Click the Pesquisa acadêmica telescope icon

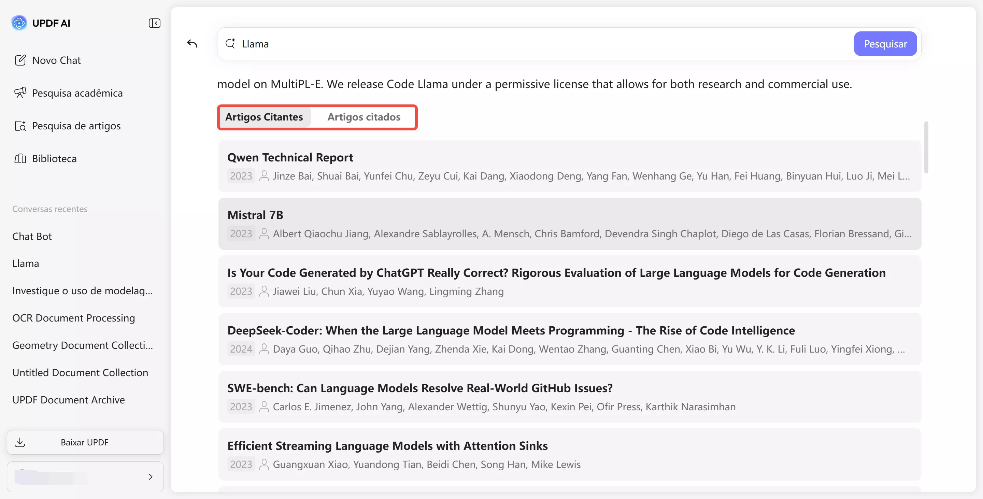20,93
